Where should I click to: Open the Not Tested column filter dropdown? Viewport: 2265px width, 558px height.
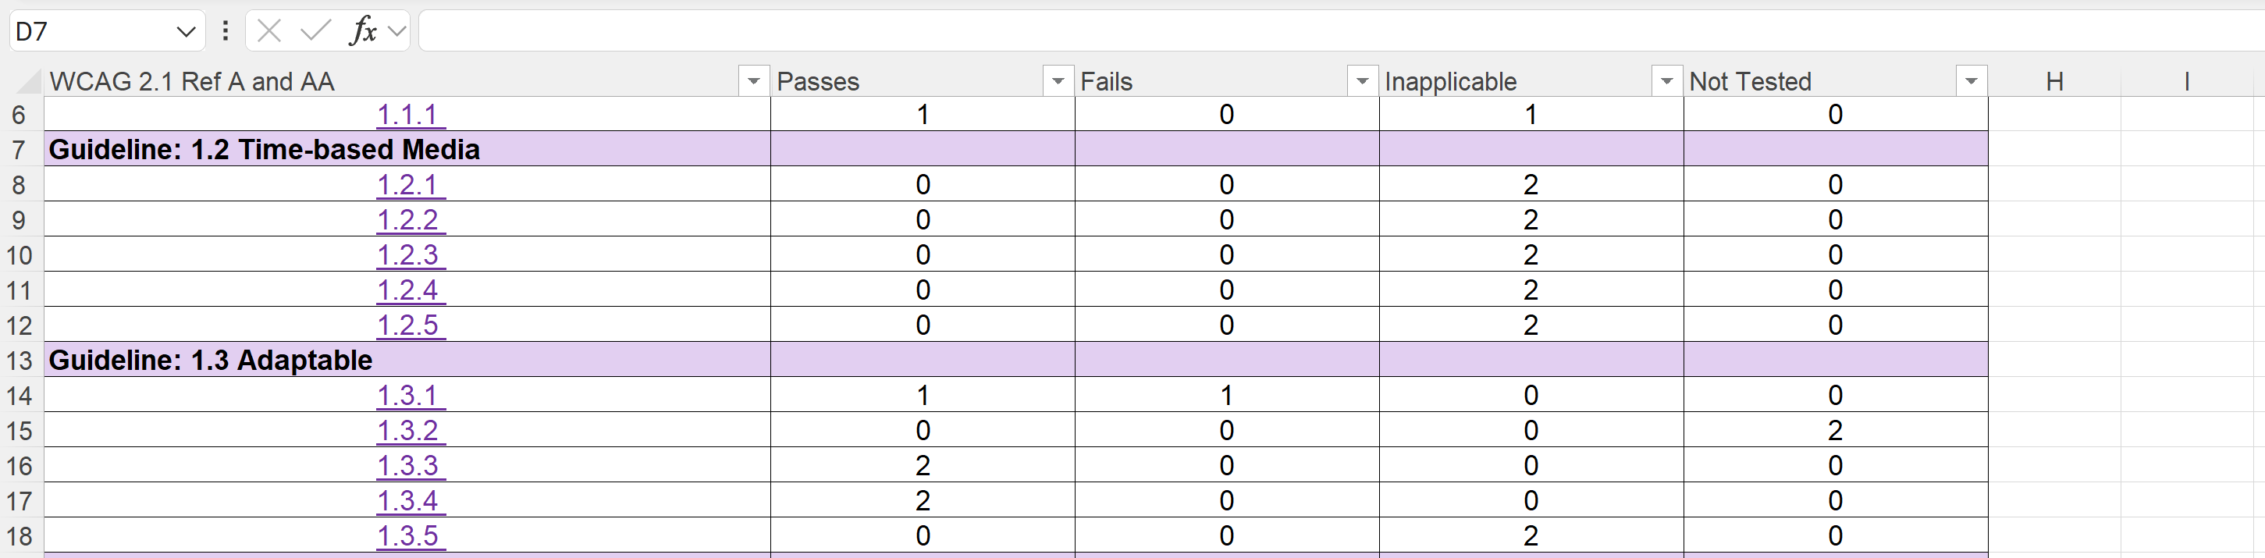1971,82
